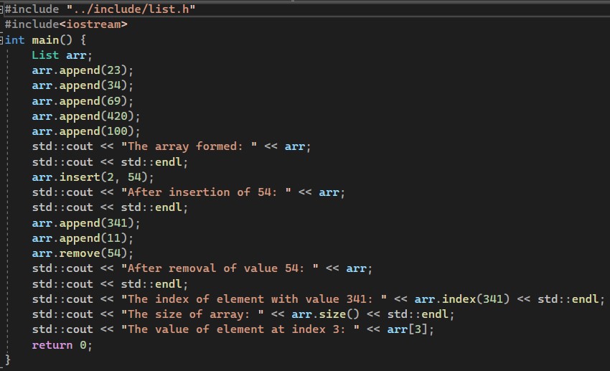Click the arr.index(341) call
The image size is (610, 371).
point(462,299)
